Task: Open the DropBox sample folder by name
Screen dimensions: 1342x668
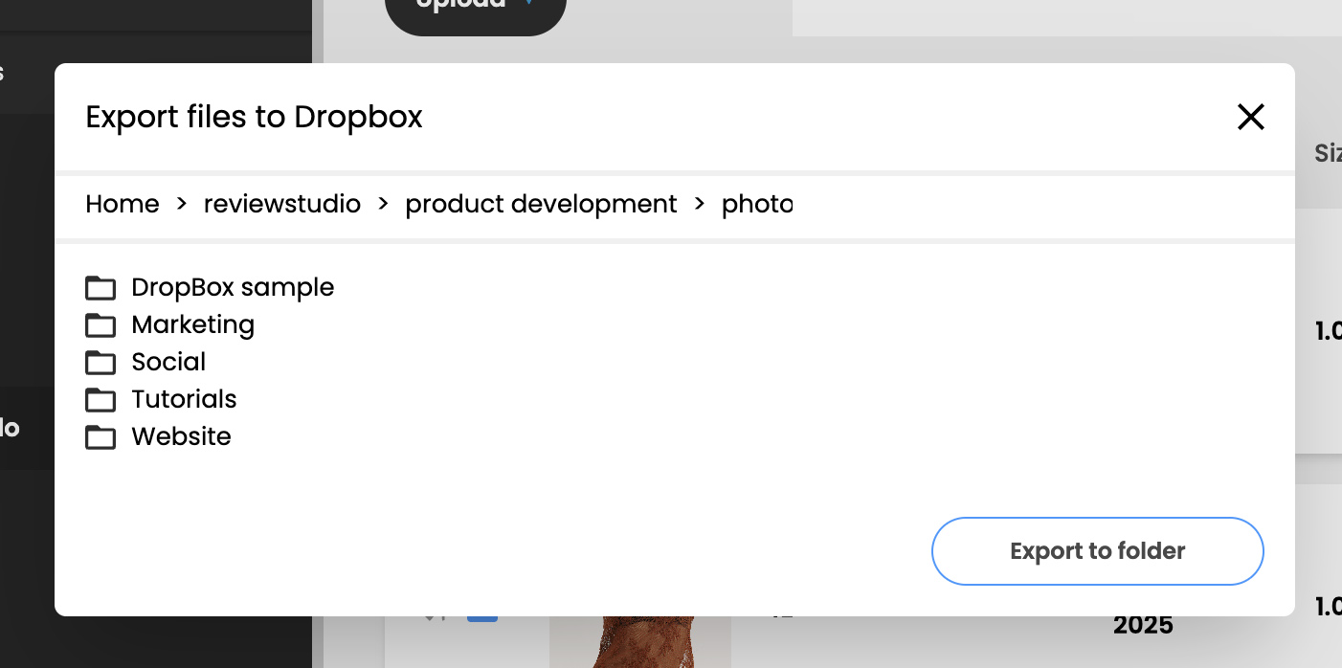Action: (x=233, y=287)
